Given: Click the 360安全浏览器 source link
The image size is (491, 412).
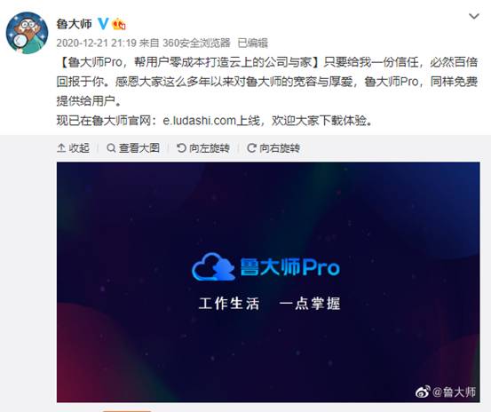Looking at the screenshot, I should coord(196,43).
